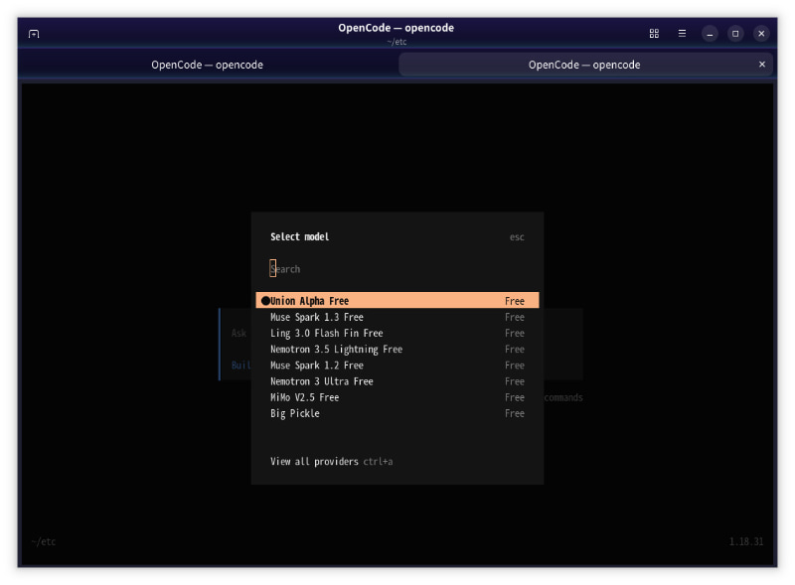
Task: Open the tab overview grid icon
Action: [654, 34]
